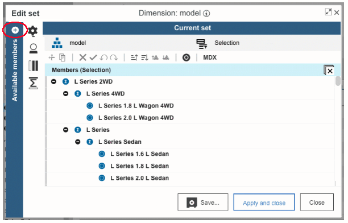
Task: Collapse the L Series 2WD node
Action: pos(53,82)
